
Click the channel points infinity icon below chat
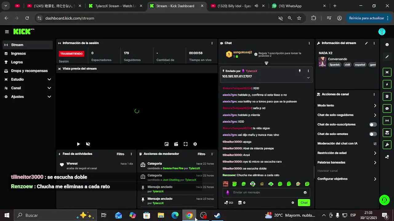pyautogui.click(x=229, y=203)
